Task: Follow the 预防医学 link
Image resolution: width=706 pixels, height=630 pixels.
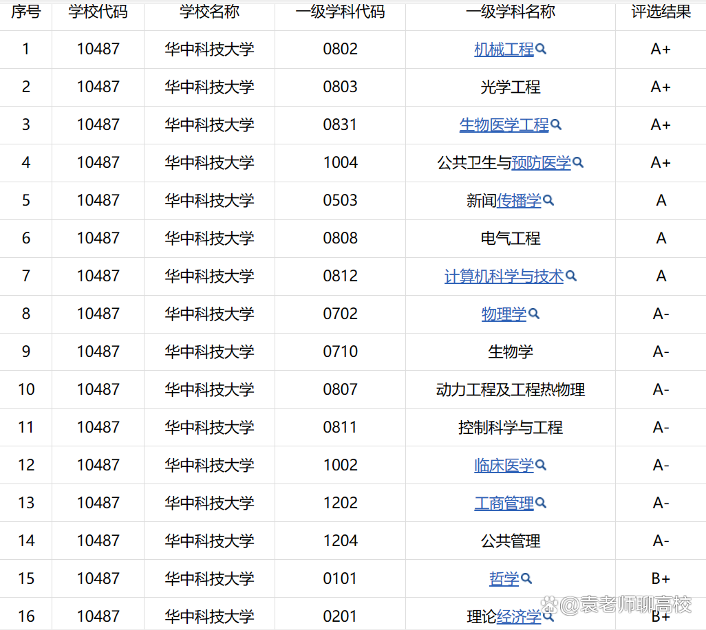Action: pos(541,163)
